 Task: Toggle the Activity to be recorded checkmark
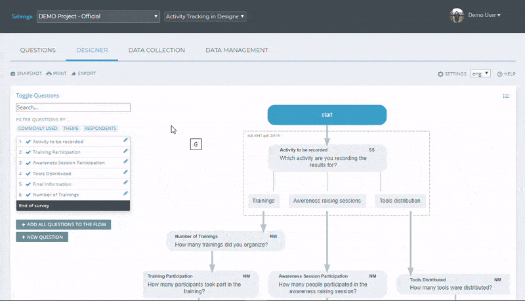[28, 142]
